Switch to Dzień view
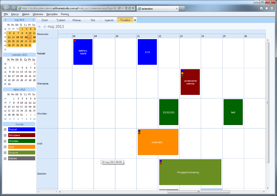Image resolution: width=277 pixels, height=196 pixels. 45,20
